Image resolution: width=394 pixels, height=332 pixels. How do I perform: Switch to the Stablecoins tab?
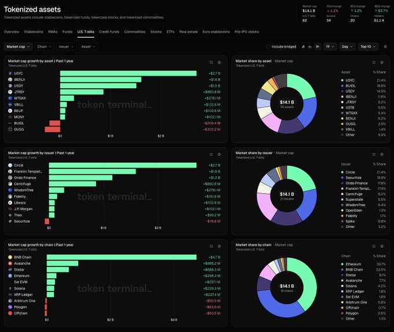[x=34, y=32]
